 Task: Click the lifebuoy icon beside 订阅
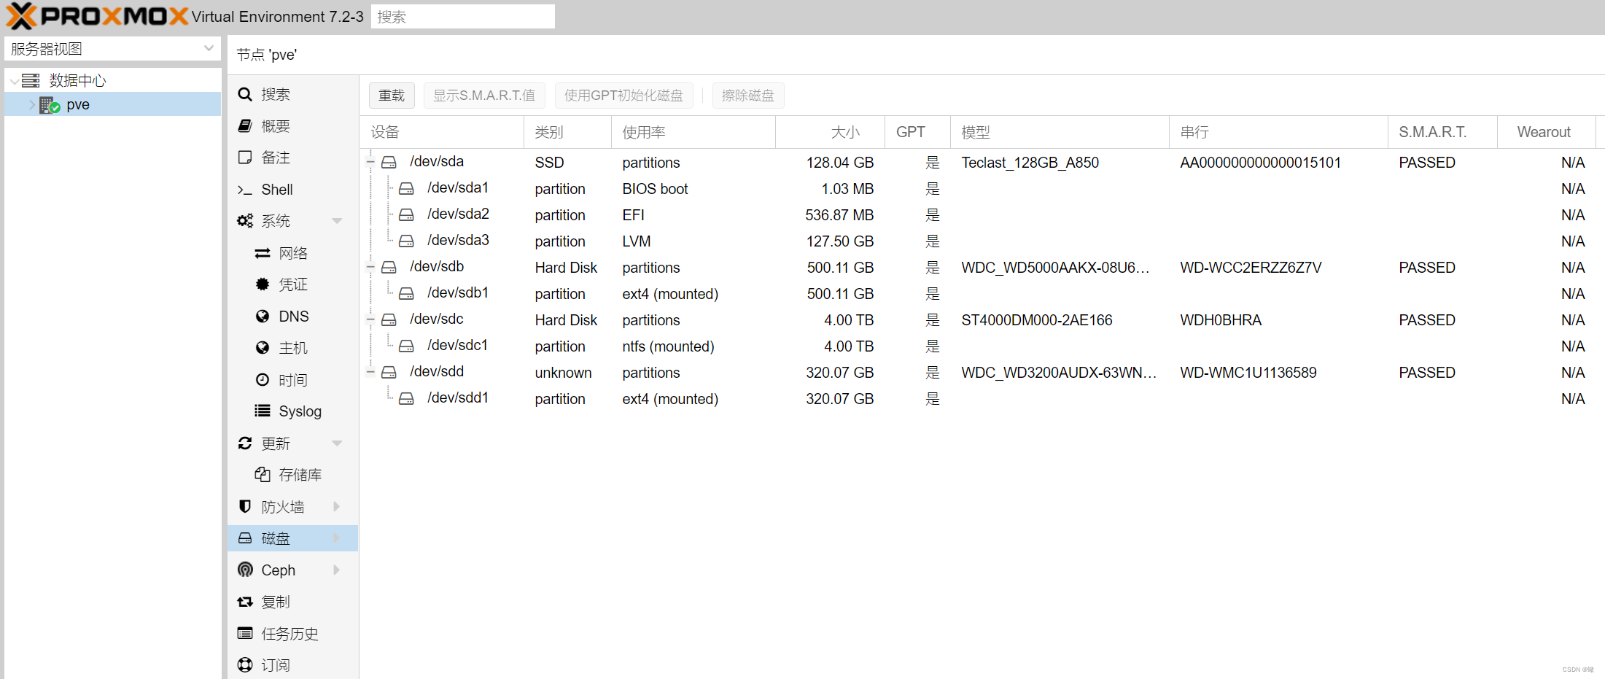click(245, 665)
